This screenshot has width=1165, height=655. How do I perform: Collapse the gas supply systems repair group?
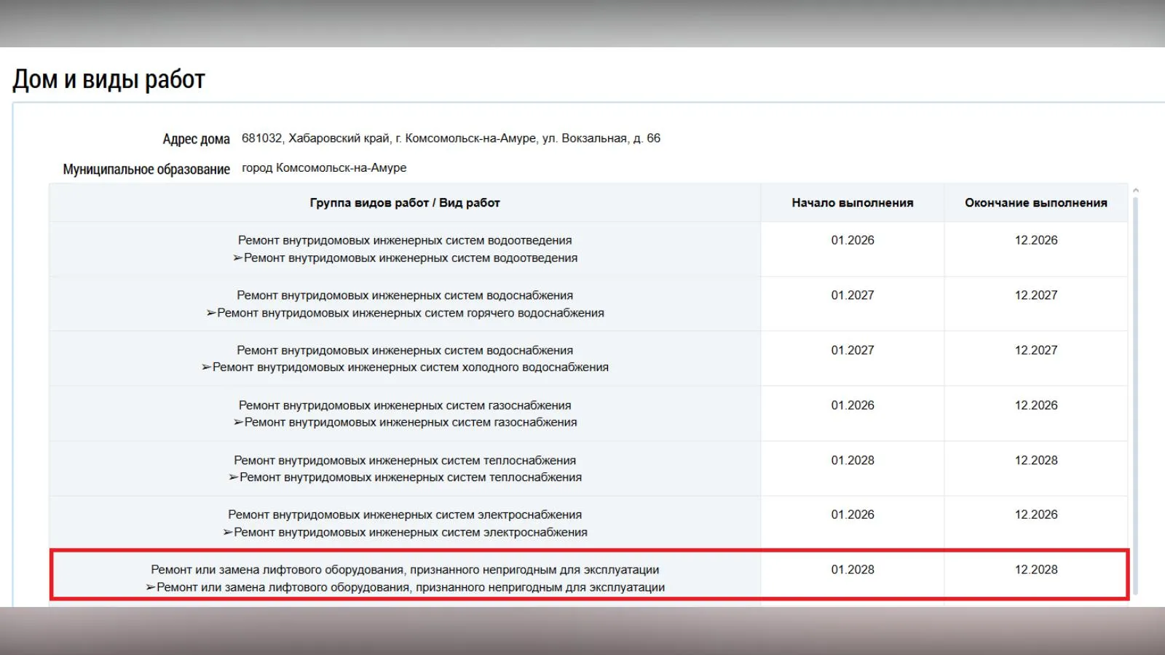(x=405, y=405)
